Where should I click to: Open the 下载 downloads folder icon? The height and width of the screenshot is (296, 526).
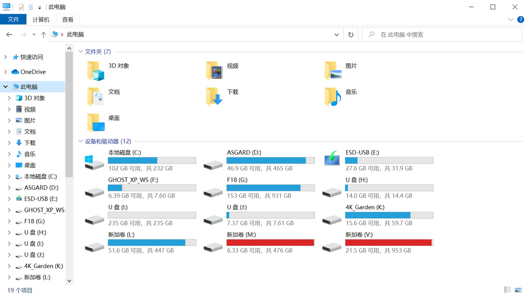tap(214, 97)
